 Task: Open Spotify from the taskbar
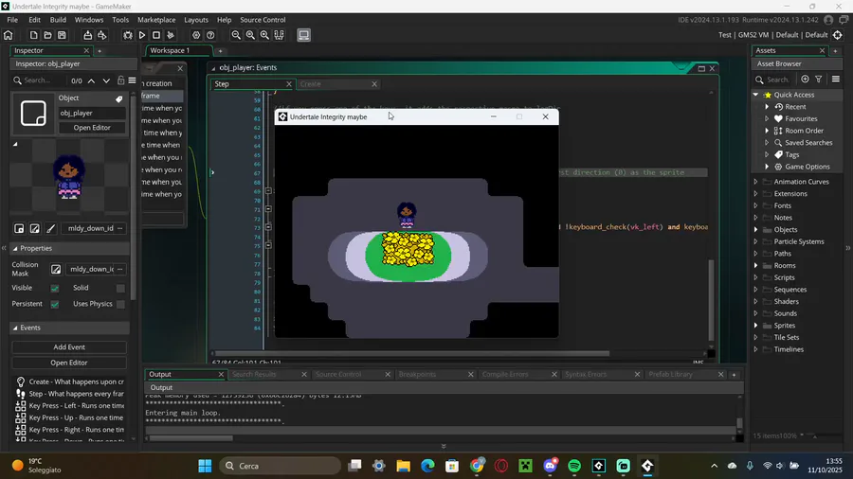[574, 466]
